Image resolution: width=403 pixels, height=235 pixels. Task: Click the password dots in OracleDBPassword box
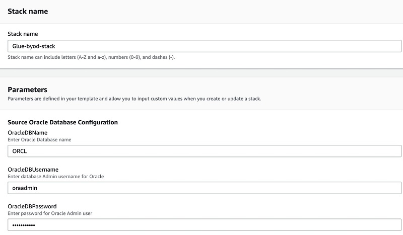coord(24,225)
